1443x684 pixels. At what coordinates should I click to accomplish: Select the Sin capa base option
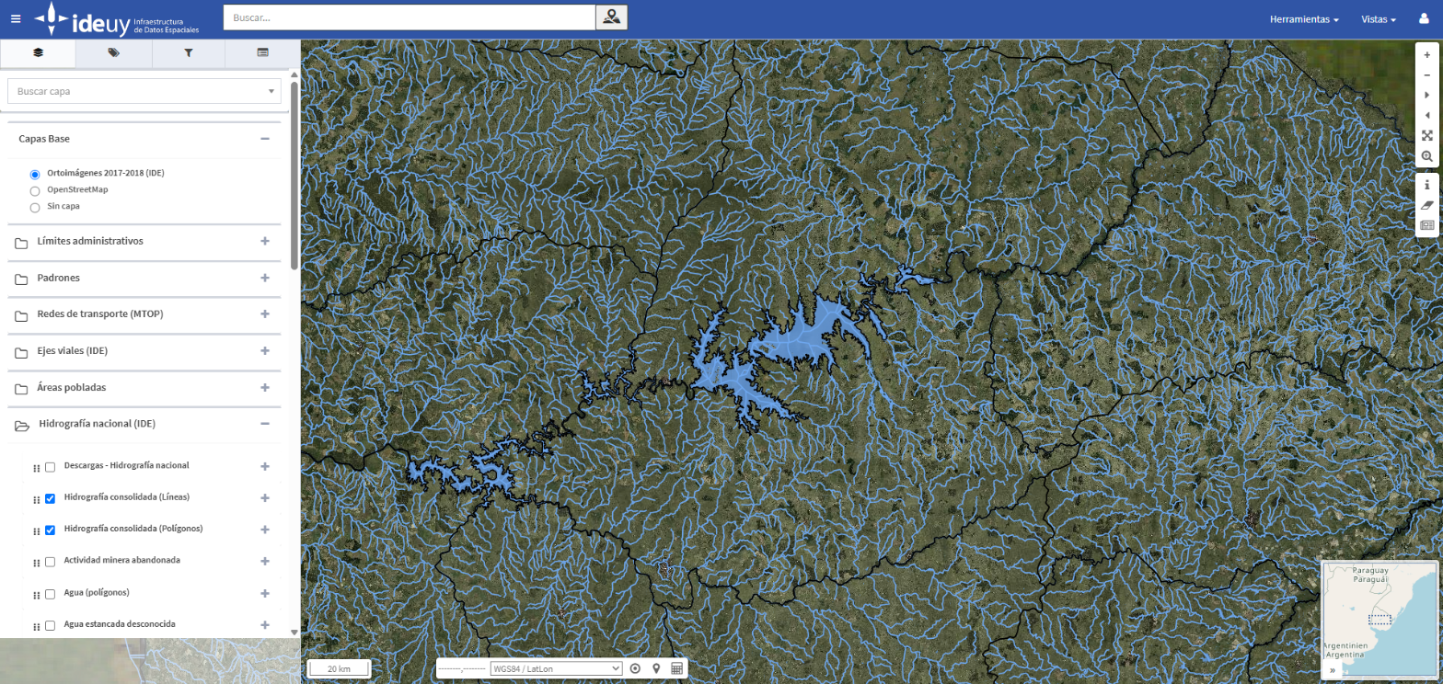(x=35, y=207)
